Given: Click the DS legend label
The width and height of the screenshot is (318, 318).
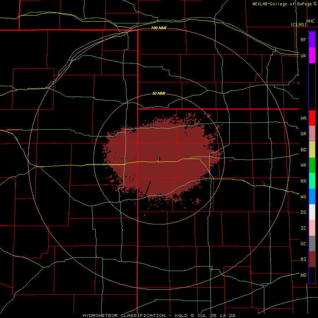Looking at the screenshot, I should (303, 212).
